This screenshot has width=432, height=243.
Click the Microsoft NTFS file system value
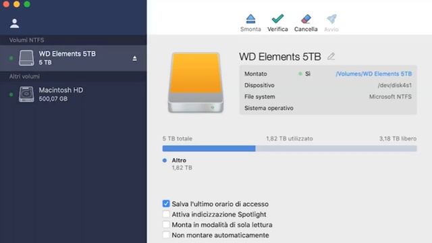tap(390, 97)
